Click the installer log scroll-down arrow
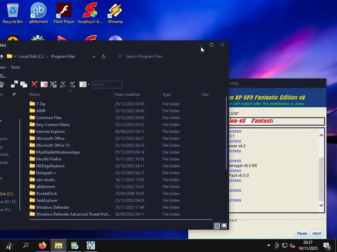 tap(321, 205)
